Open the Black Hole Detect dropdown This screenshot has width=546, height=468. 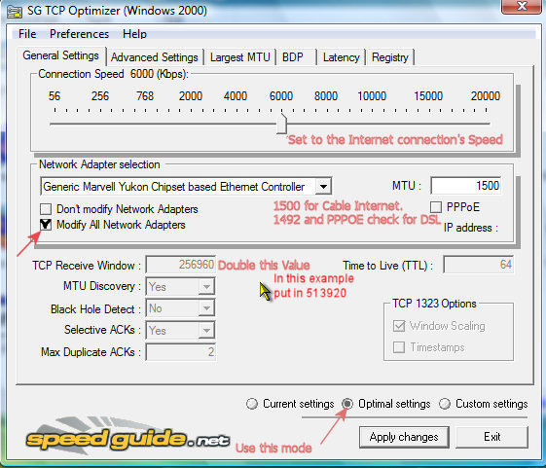tap(206, 308)
